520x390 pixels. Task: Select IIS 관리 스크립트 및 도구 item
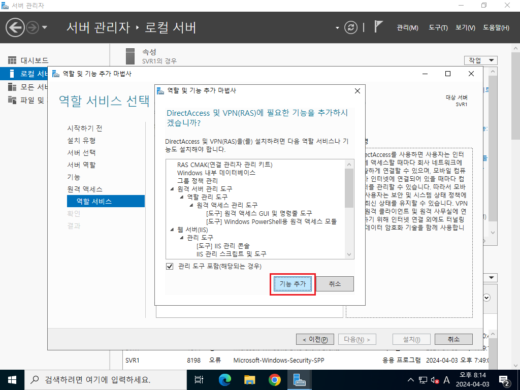pyautogui.click(x=231, y=254)
